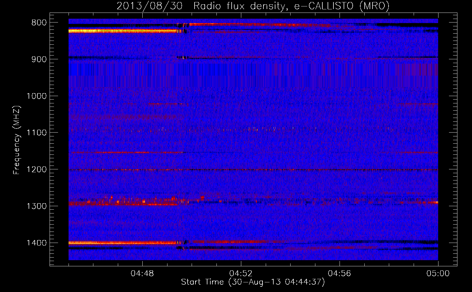Click the 1300 frequency tick label
This screenshot has width=472, height=292.
coord(36,206)
